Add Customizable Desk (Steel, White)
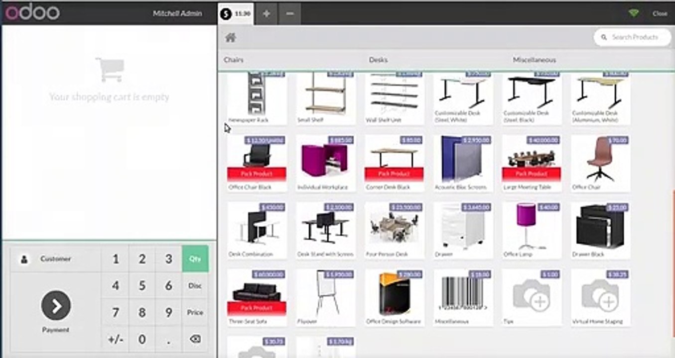The height and width of the screenshot is (358, 675). [x=463, y=98]
